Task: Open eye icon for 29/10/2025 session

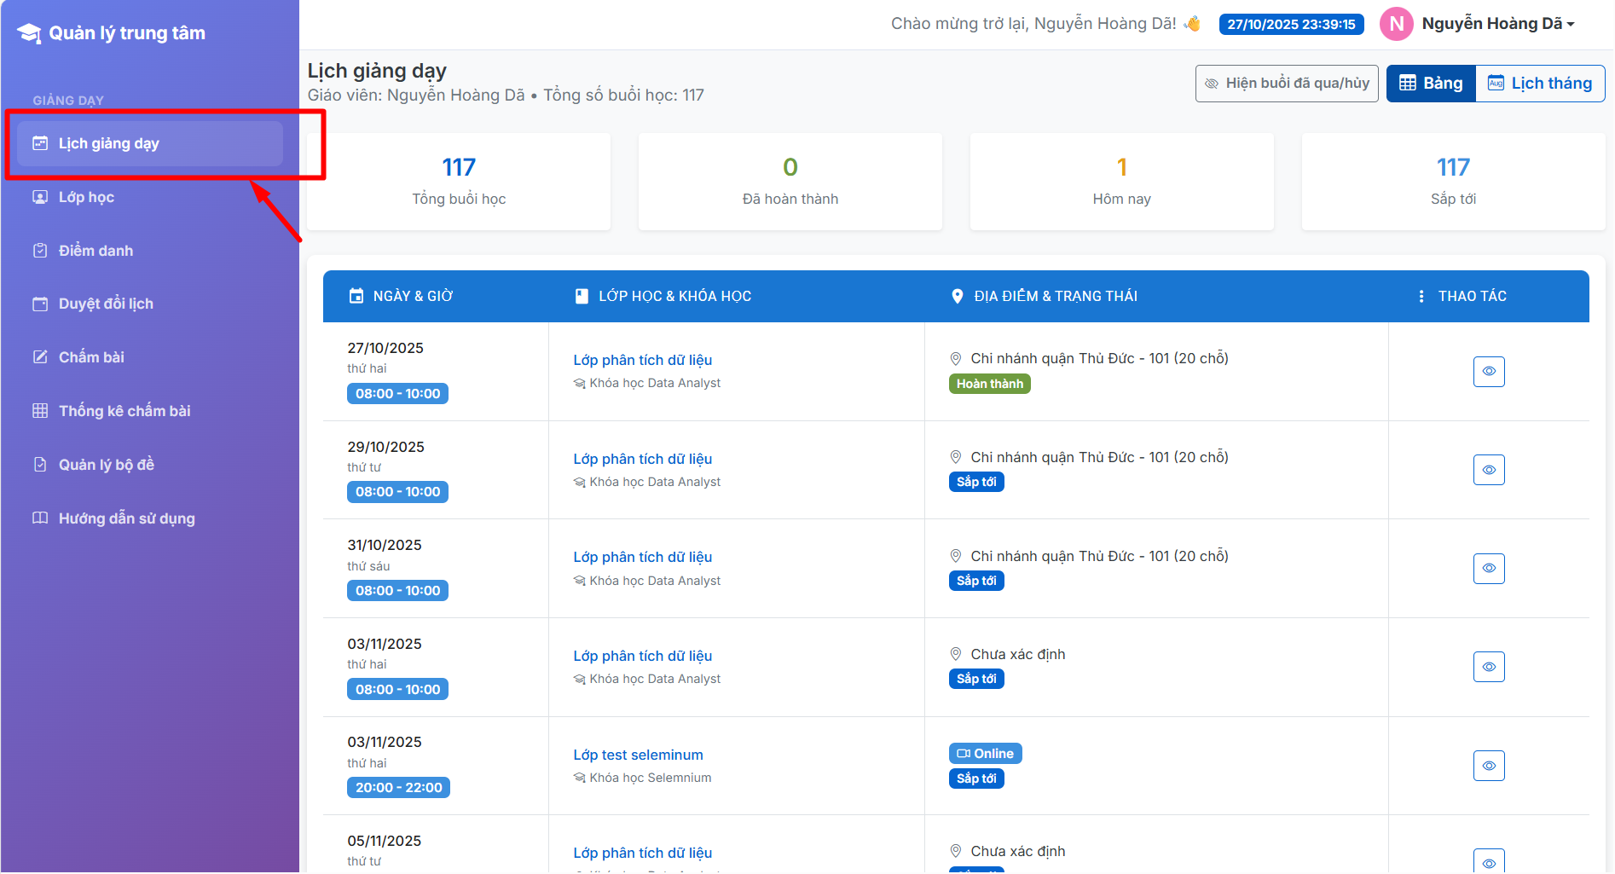Action: (x=1488, y=470)
